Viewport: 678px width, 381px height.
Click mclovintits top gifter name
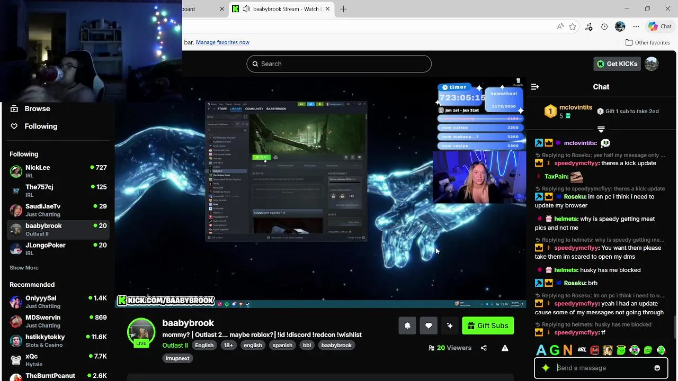pos(576,107)
